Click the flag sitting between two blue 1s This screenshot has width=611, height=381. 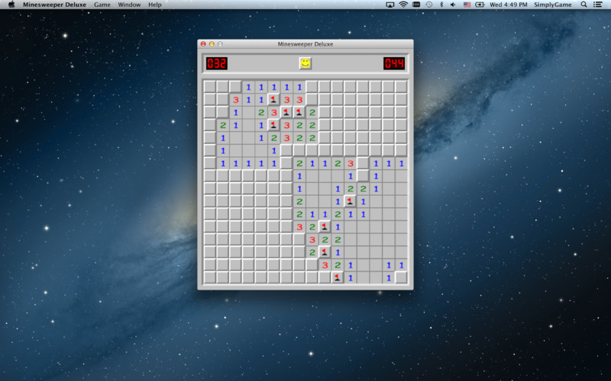point(350,201)
